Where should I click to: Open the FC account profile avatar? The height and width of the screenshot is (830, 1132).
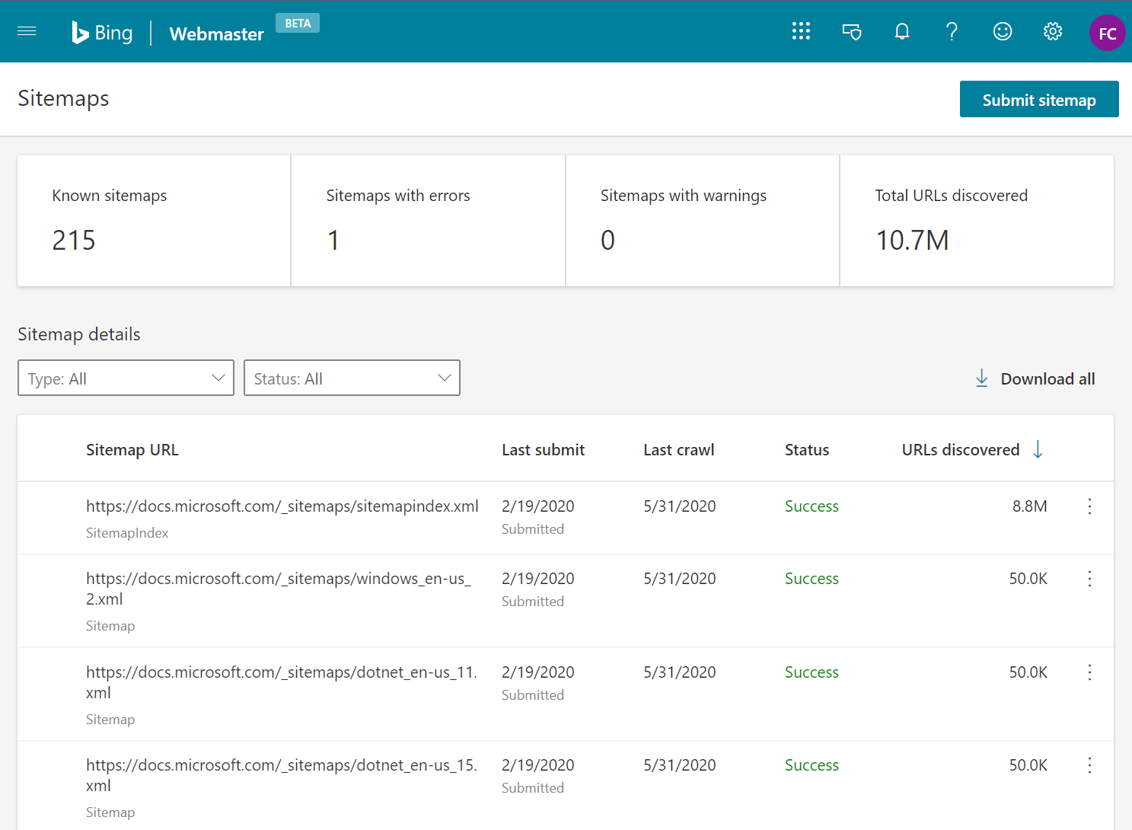point(1107,34)
